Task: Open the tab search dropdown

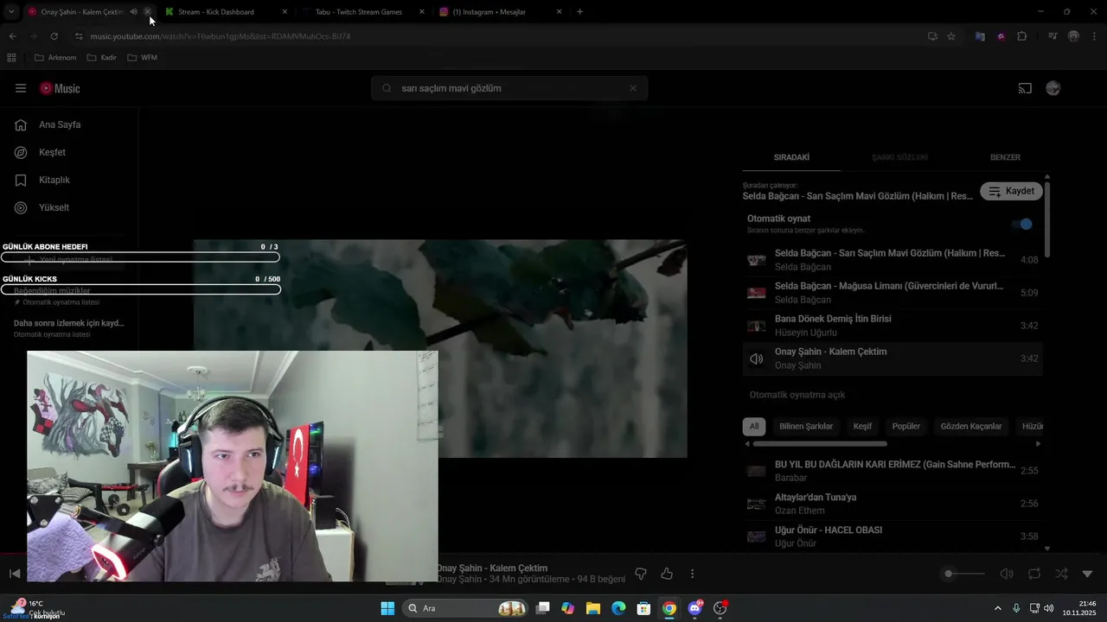Action: tap(11, 12)
